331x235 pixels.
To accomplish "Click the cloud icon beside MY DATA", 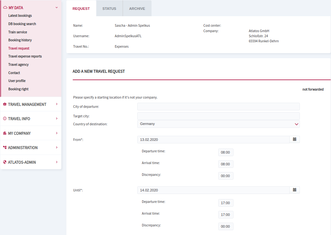I will (x=5, y=8).
